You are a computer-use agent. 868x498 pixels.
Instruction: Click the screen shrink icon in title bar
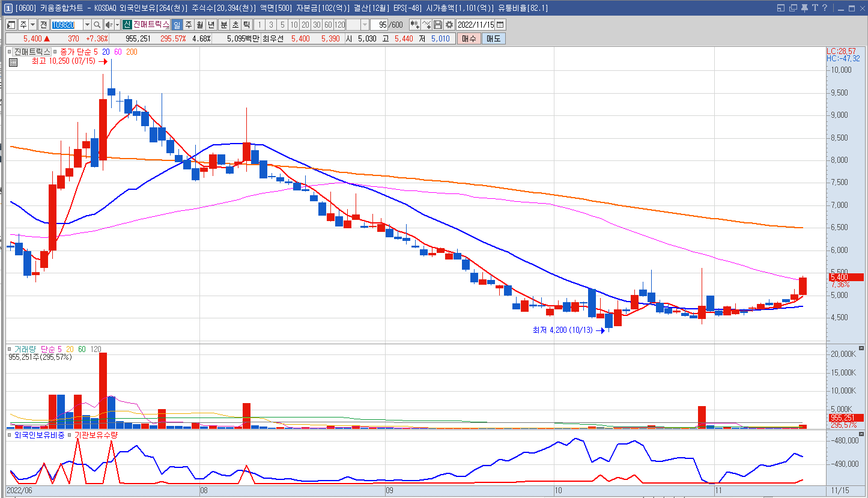(781, 8)
